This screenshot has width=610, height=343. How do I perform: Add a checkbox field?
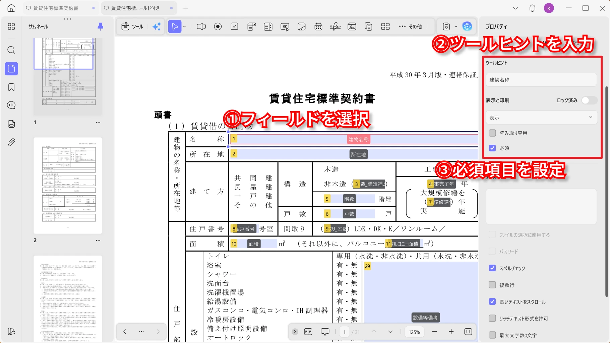(x=235, y=26)
